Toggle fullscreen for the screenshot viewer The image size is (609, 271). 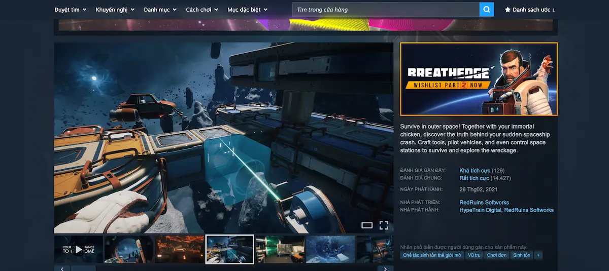tap(384, 225)
